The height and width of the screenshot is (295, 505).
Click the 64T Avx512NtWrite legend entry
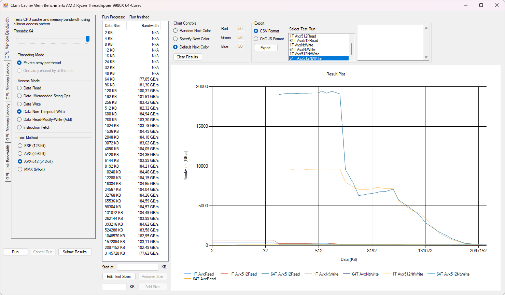[x=449, y=274]
